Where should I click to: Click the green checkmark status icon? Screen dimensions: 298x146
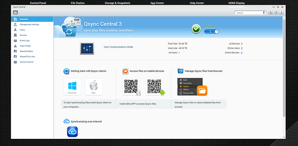click(x=196, y=29)
